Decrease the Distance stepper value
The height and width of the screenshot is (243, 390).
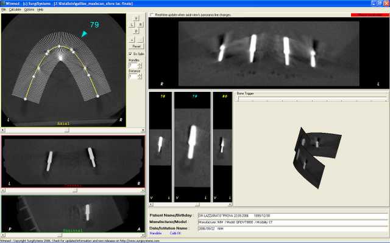[x=140, y=78]
